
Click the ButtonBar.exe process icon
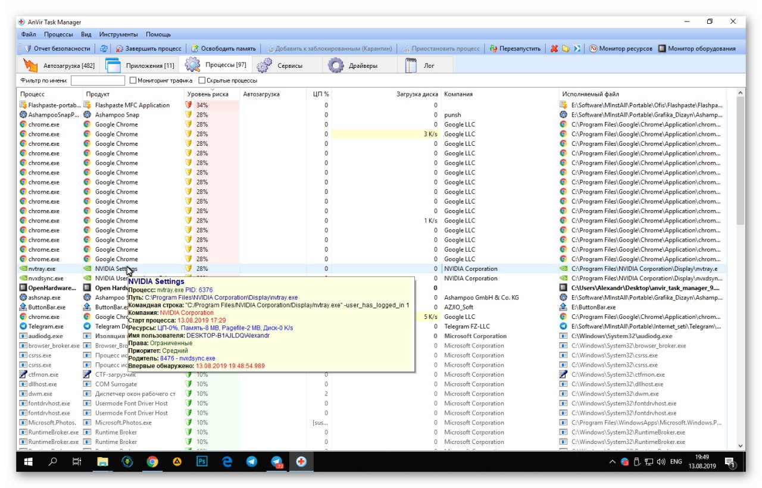(x=23, y=307)
